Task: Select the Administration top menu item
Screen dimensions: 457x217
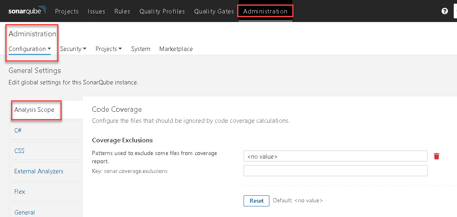Action: coord(265,11)
